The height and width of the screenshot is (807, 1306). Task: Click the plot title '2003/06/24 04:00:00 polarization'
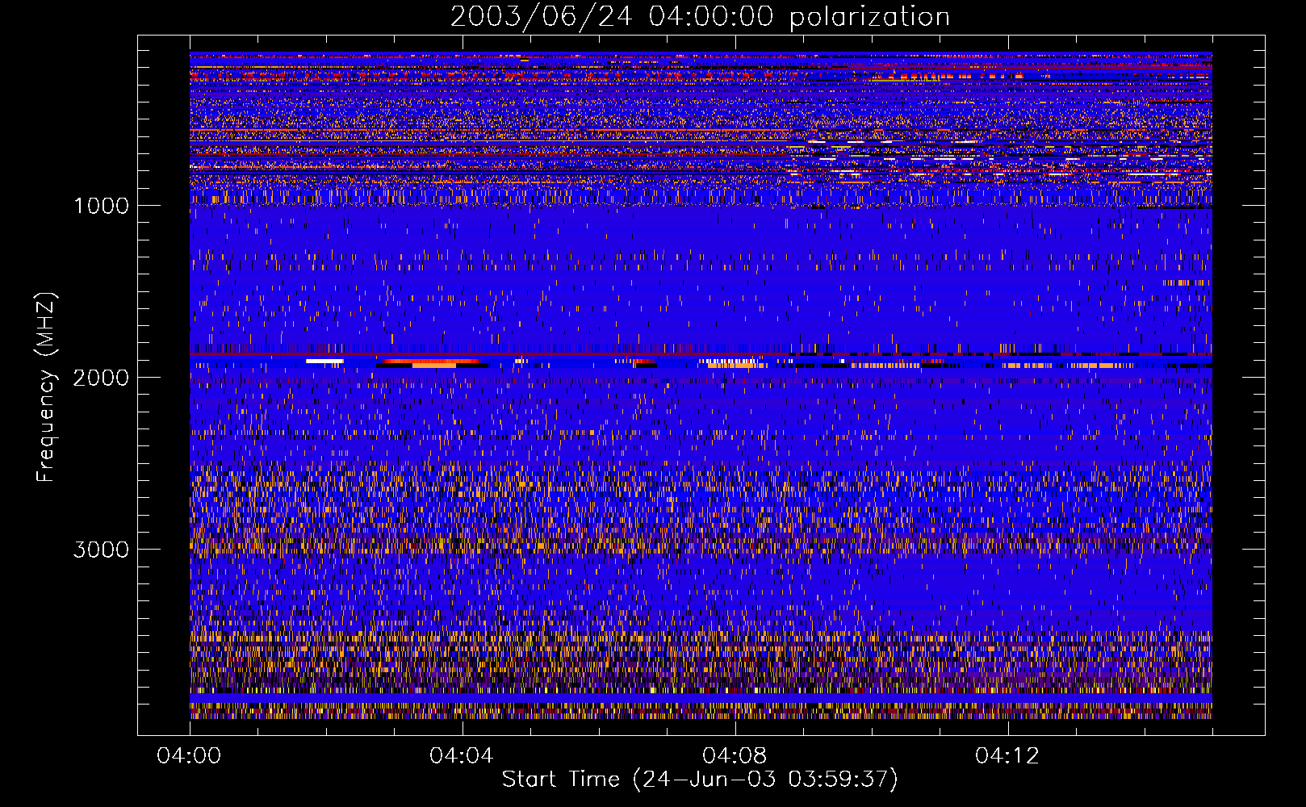(x=700, y=17)
